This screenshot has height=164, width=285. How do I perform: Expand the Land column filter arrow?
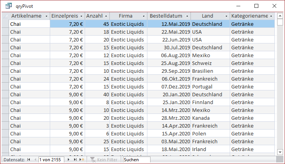226,16
